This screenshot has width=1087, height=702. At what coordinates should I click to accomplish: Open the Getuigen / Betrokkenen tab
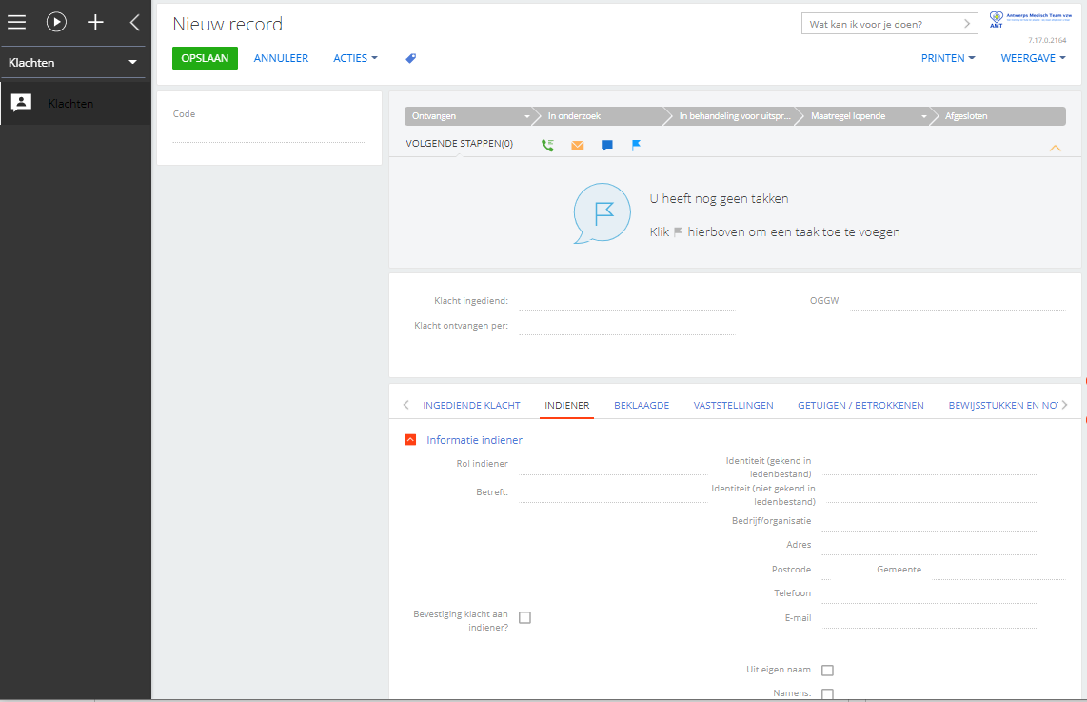pyautogui.click(x=860, y=405)
